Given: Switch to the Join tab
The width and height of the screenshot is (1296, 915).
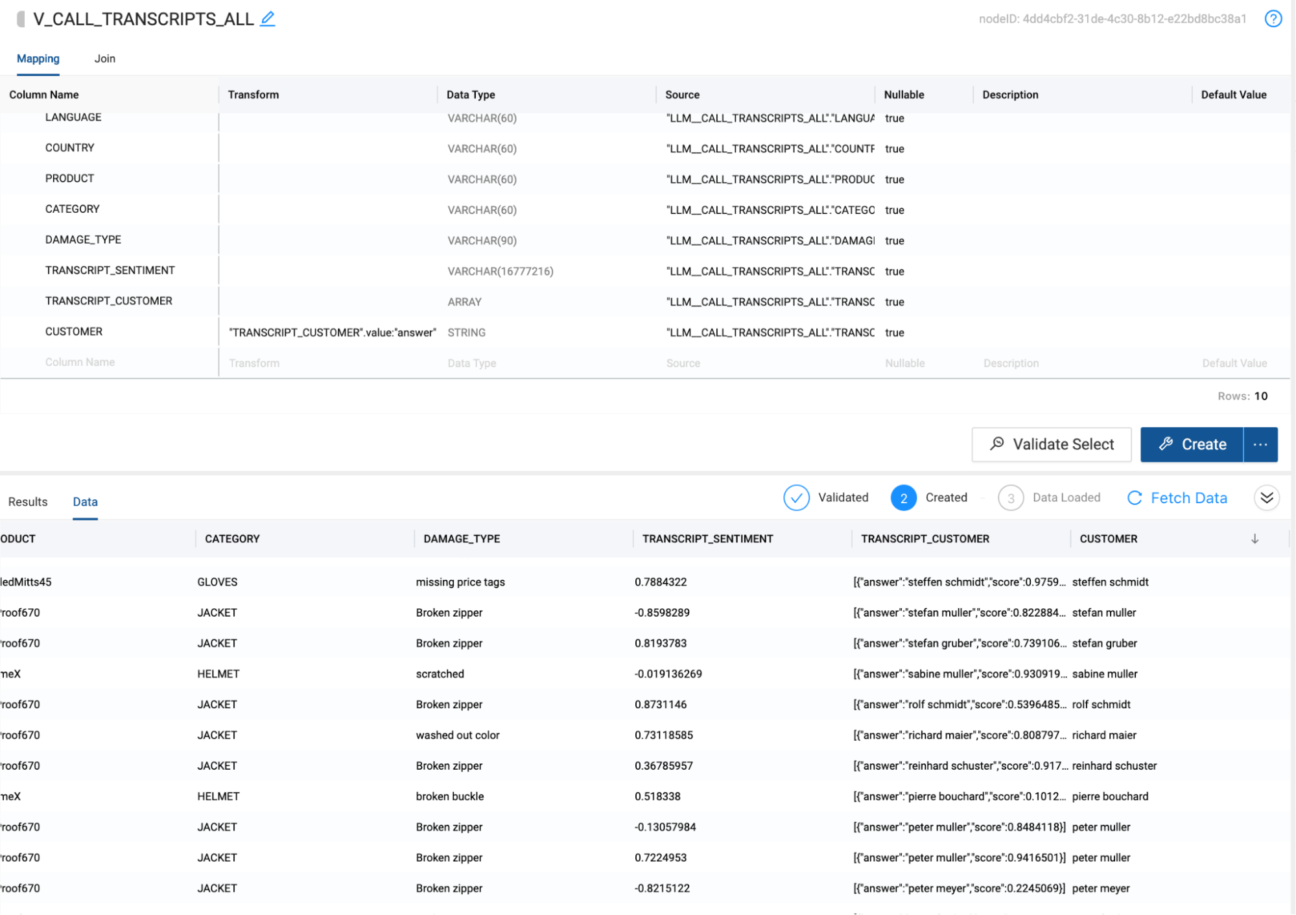Looking at the screenshot, I should 104,58.
